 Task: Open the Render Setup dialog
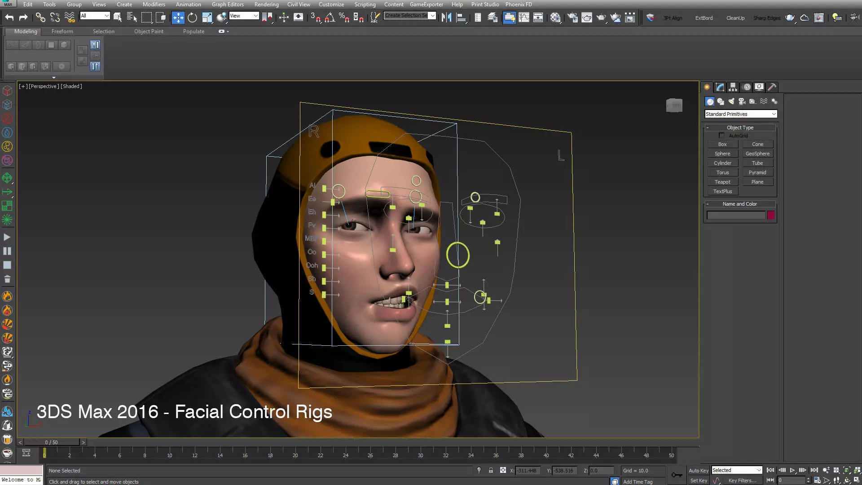[572, 18]
